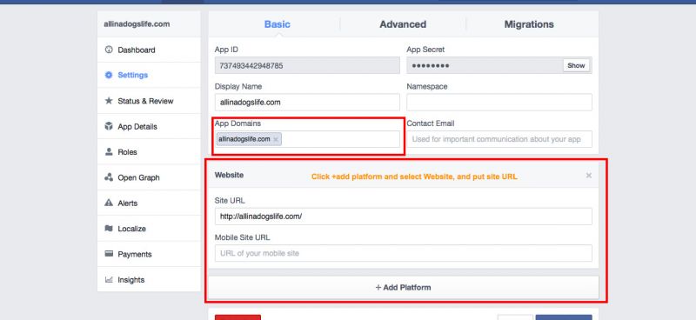The image size is (696, 320).
Task: Click the Settings gear icon
Action: [x=108, y=75]
